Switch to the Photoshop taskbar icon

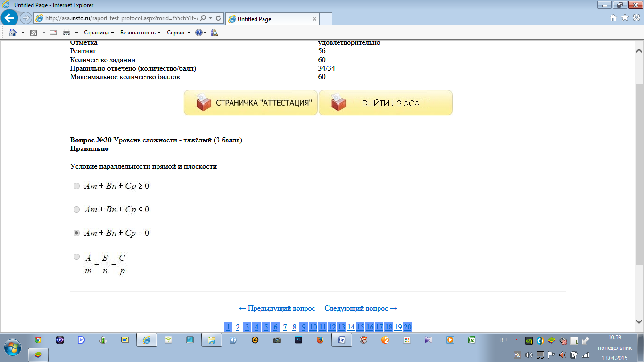[298, 340]
